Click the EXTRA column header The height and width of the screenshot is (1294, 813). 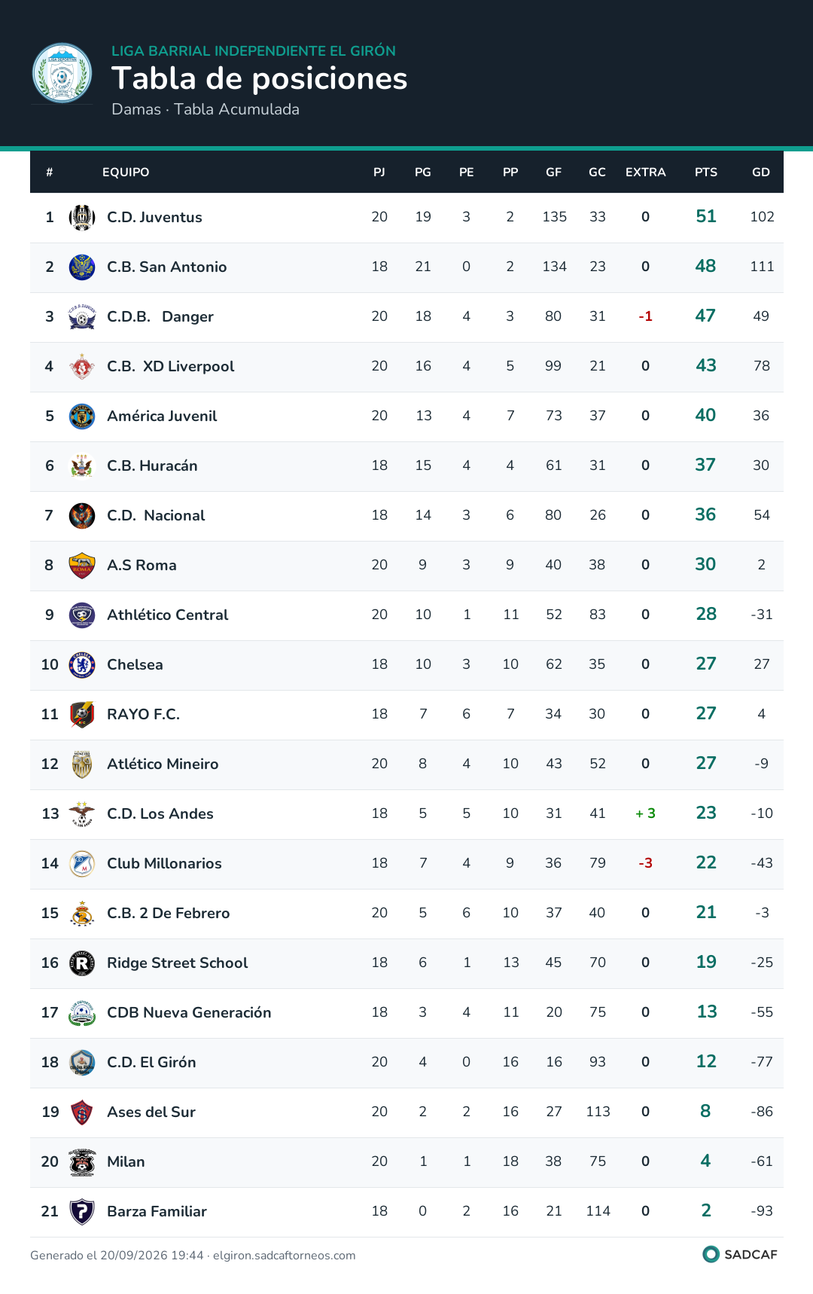(646, 172)
